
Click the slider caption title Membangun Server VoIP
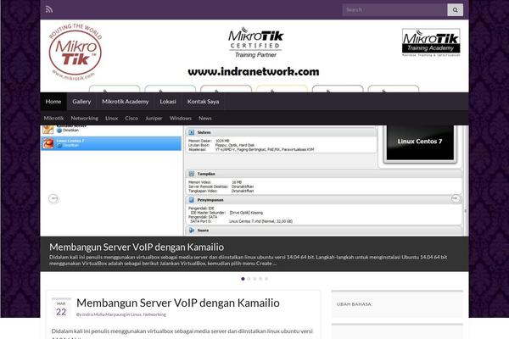point(137,247)
